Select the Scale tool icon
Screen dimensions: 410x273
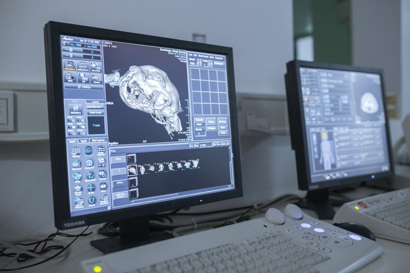(x=91, y=188)
